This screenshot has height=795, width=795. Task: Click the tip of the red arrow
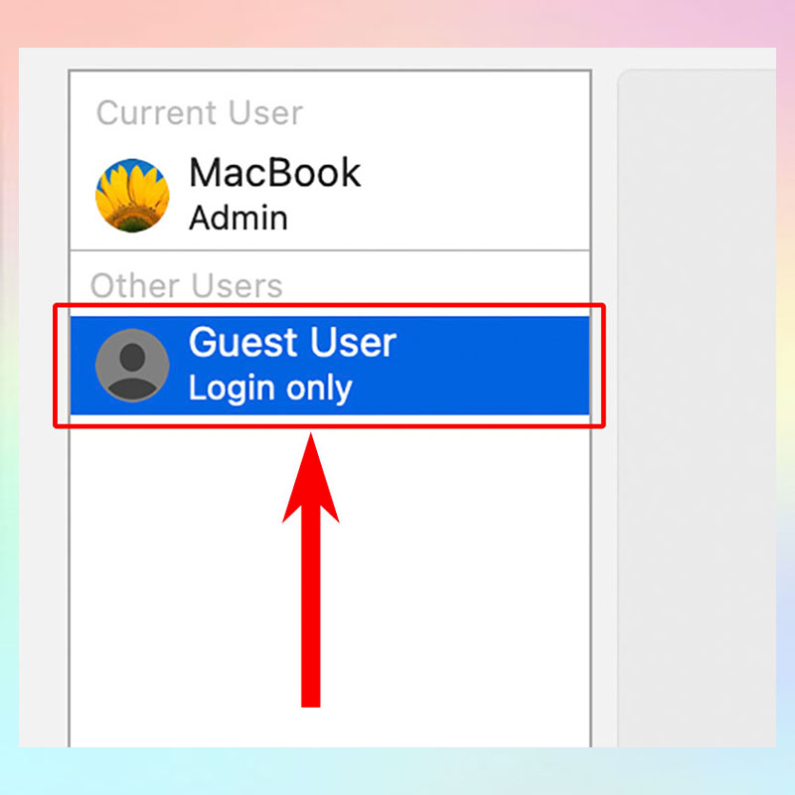[x=310, y=438]
